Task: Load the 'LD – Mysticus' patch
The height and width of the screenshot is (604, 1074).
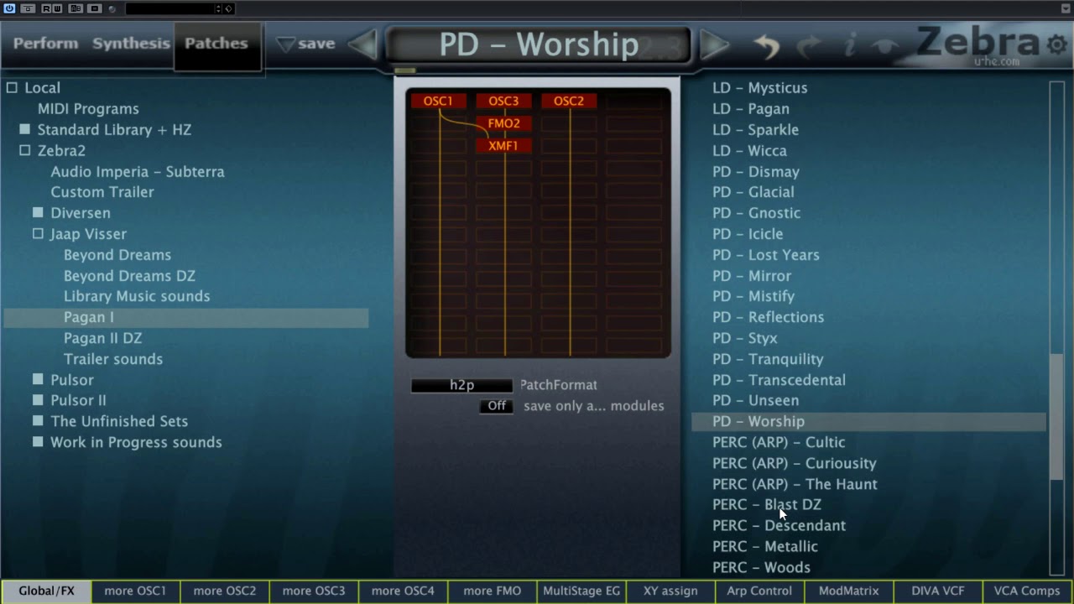Action: click(x=759, y=87)
